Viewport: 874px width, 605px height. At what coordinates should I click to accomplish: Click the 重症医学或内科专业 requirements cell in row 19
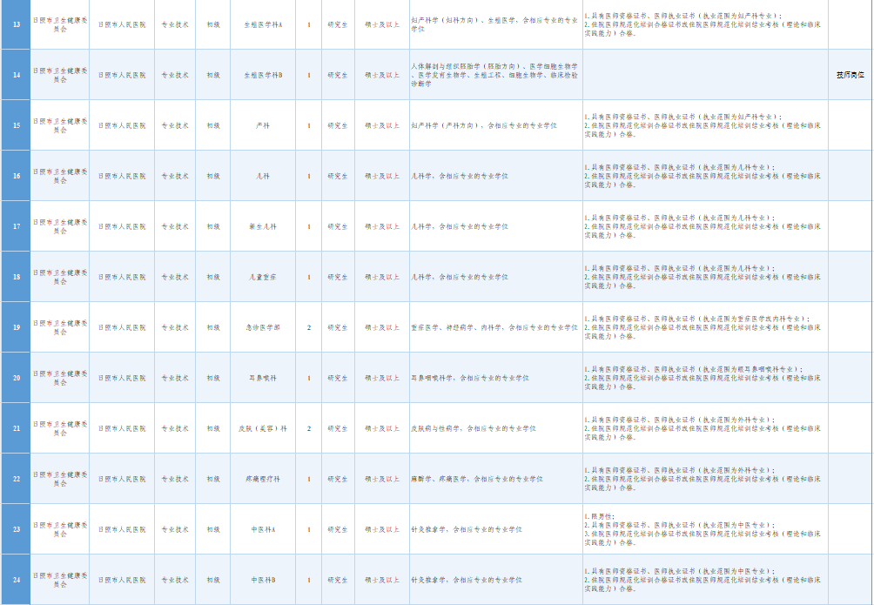tap(706, 327)
